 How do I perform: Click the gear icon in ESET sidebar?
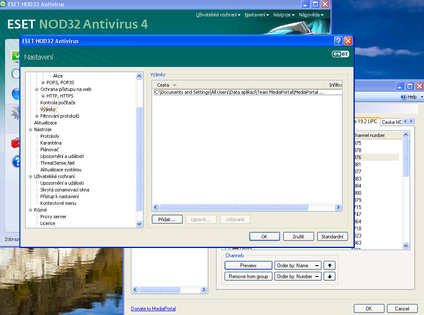click(15, 112)
